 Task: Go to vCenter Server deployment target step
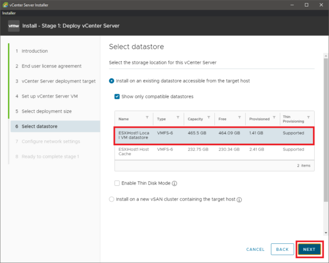[59, 81]
